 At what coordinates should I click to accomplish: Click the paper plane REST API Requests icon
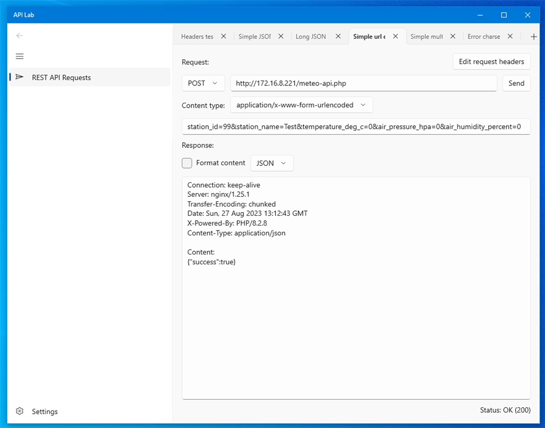tap(20, 77)
